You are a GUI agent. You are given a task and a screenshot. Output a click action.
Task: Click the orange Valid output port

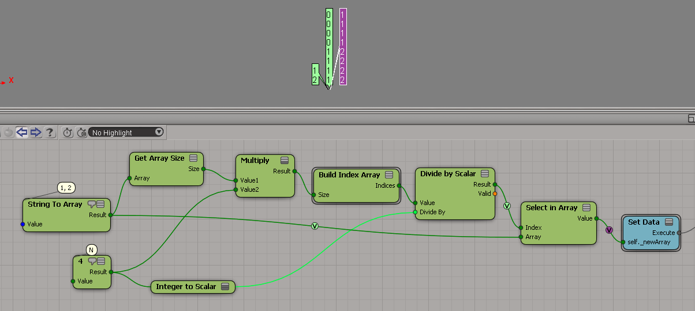point(495,194)
